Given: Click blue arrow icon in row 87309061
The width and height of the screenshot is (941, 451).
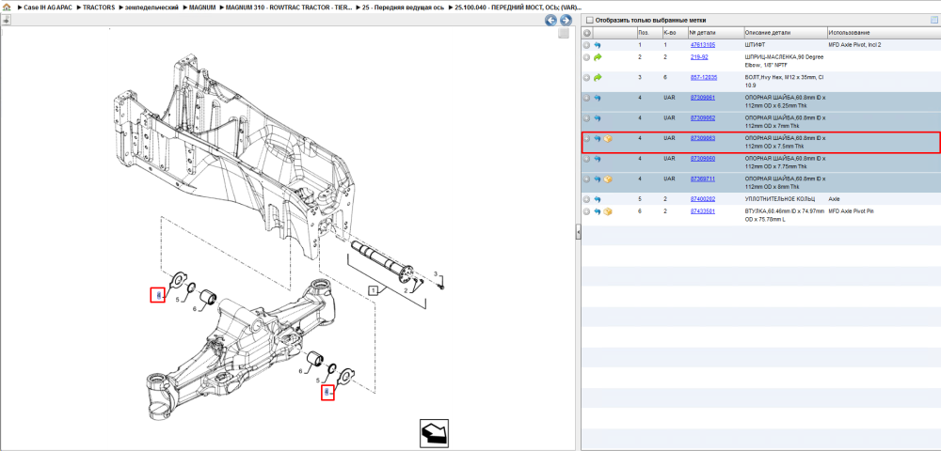Looking at the screenshot, I should 598,98.
